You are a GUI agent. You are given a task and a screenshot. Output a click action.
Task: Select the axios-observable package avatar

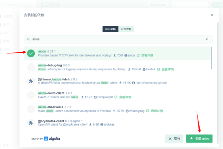click(31, 109)
